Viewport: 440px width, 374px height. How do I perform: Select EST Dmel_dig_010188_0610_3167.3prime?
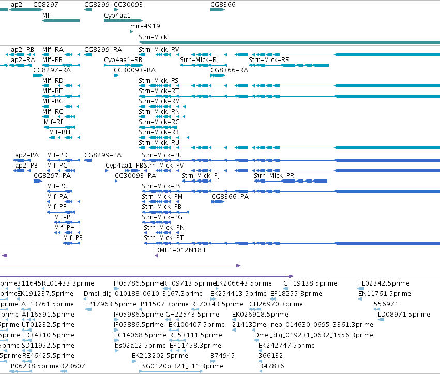pos(143,294)
